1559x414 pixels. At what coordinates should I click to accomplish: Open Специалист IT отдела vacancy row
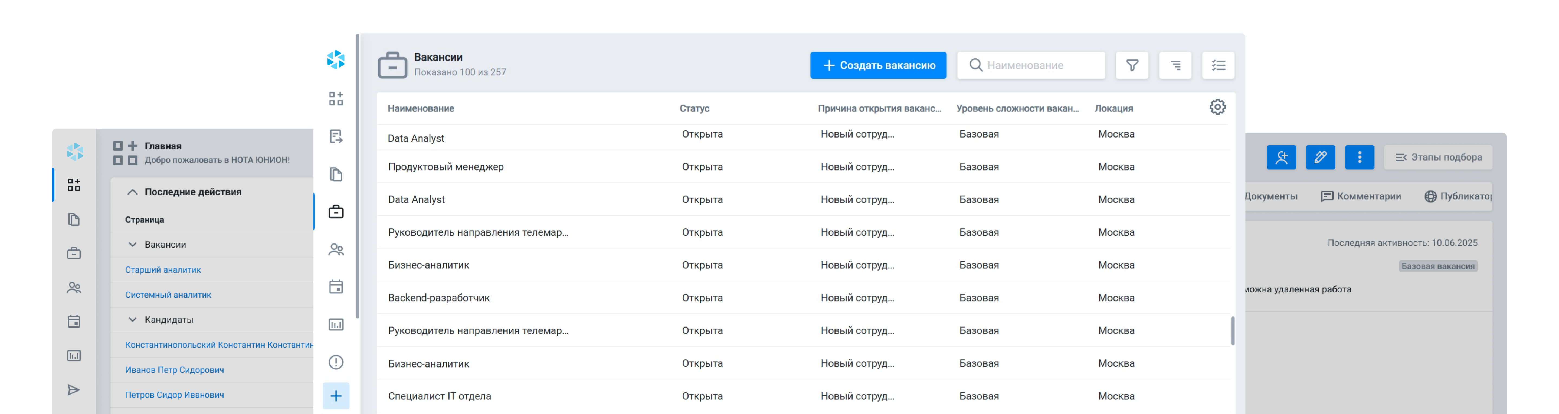point(803,396)
